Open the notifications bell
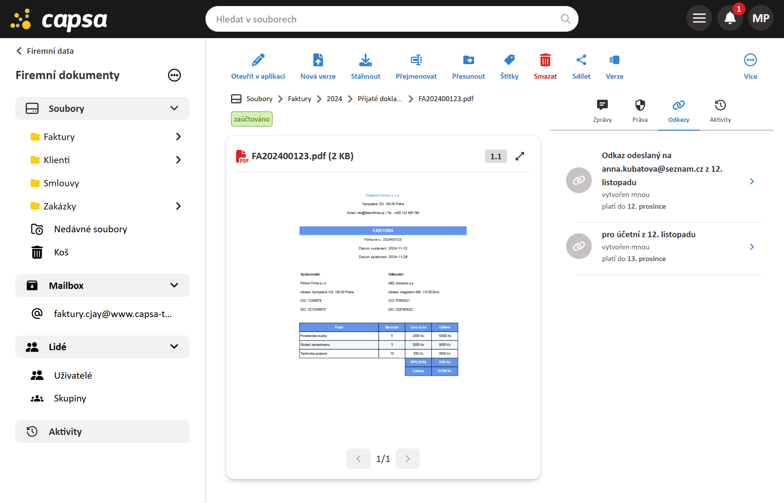This screenshot has height=503, width=784. click(730, 18)
